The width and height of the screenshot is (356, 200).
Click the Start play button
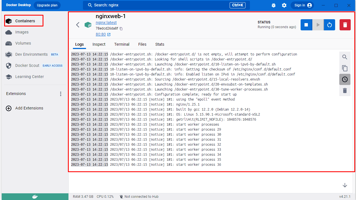click(x=318, y=25)
